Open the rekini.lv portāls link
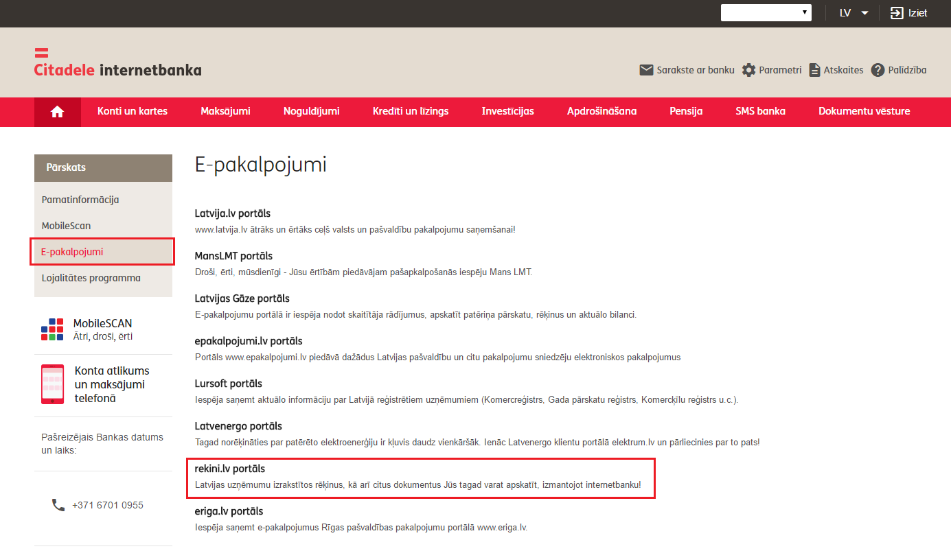This screenshot has height=551, width=951. tap(230, 469)
